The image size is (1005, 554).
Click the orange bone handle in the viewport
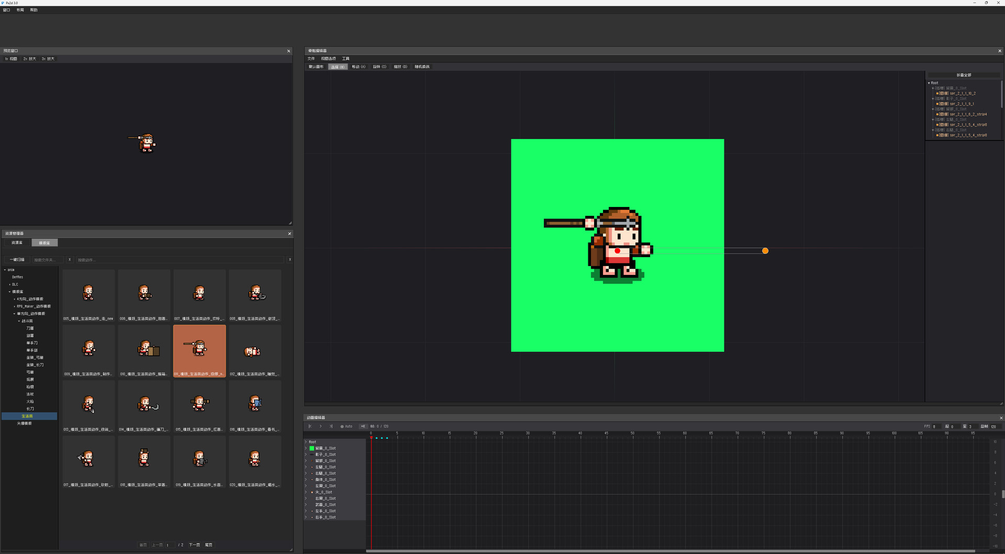[765, 251]
